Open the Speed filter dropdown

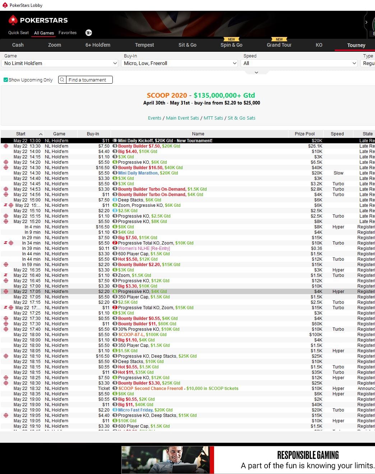(x=300, y=63)
